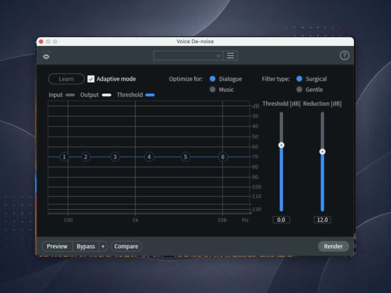Click the Threshold [dB] slider heading
391x293 pixels.
click(282, 104)
